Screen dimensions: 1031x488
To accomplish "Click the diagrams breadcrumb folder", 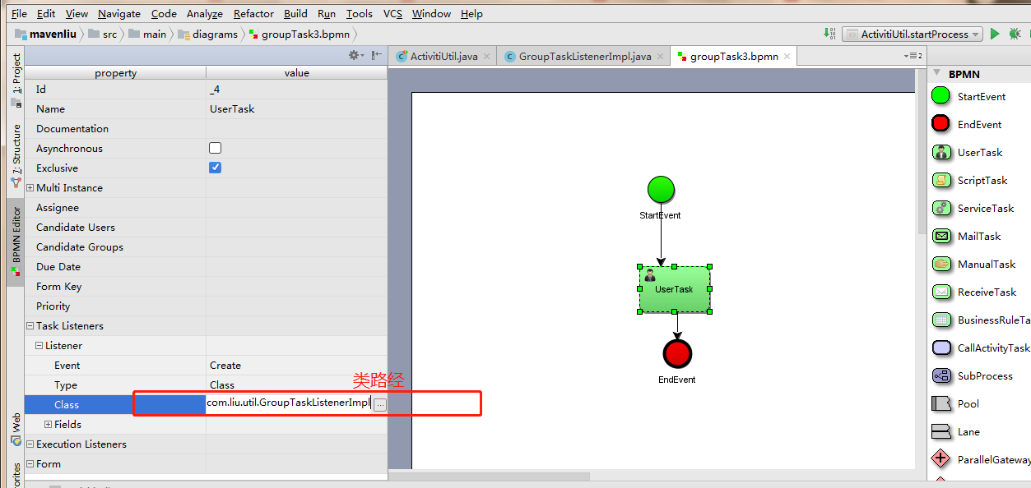I will [x=208, y=35].
